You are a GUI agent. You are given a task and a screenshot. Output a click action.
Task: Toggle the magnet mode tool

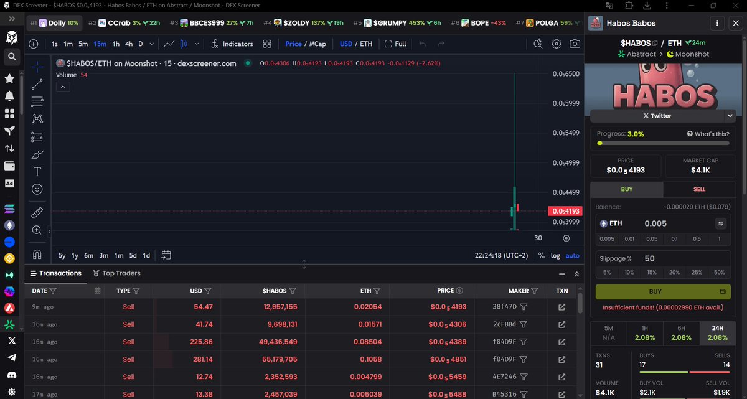[37, 254]
